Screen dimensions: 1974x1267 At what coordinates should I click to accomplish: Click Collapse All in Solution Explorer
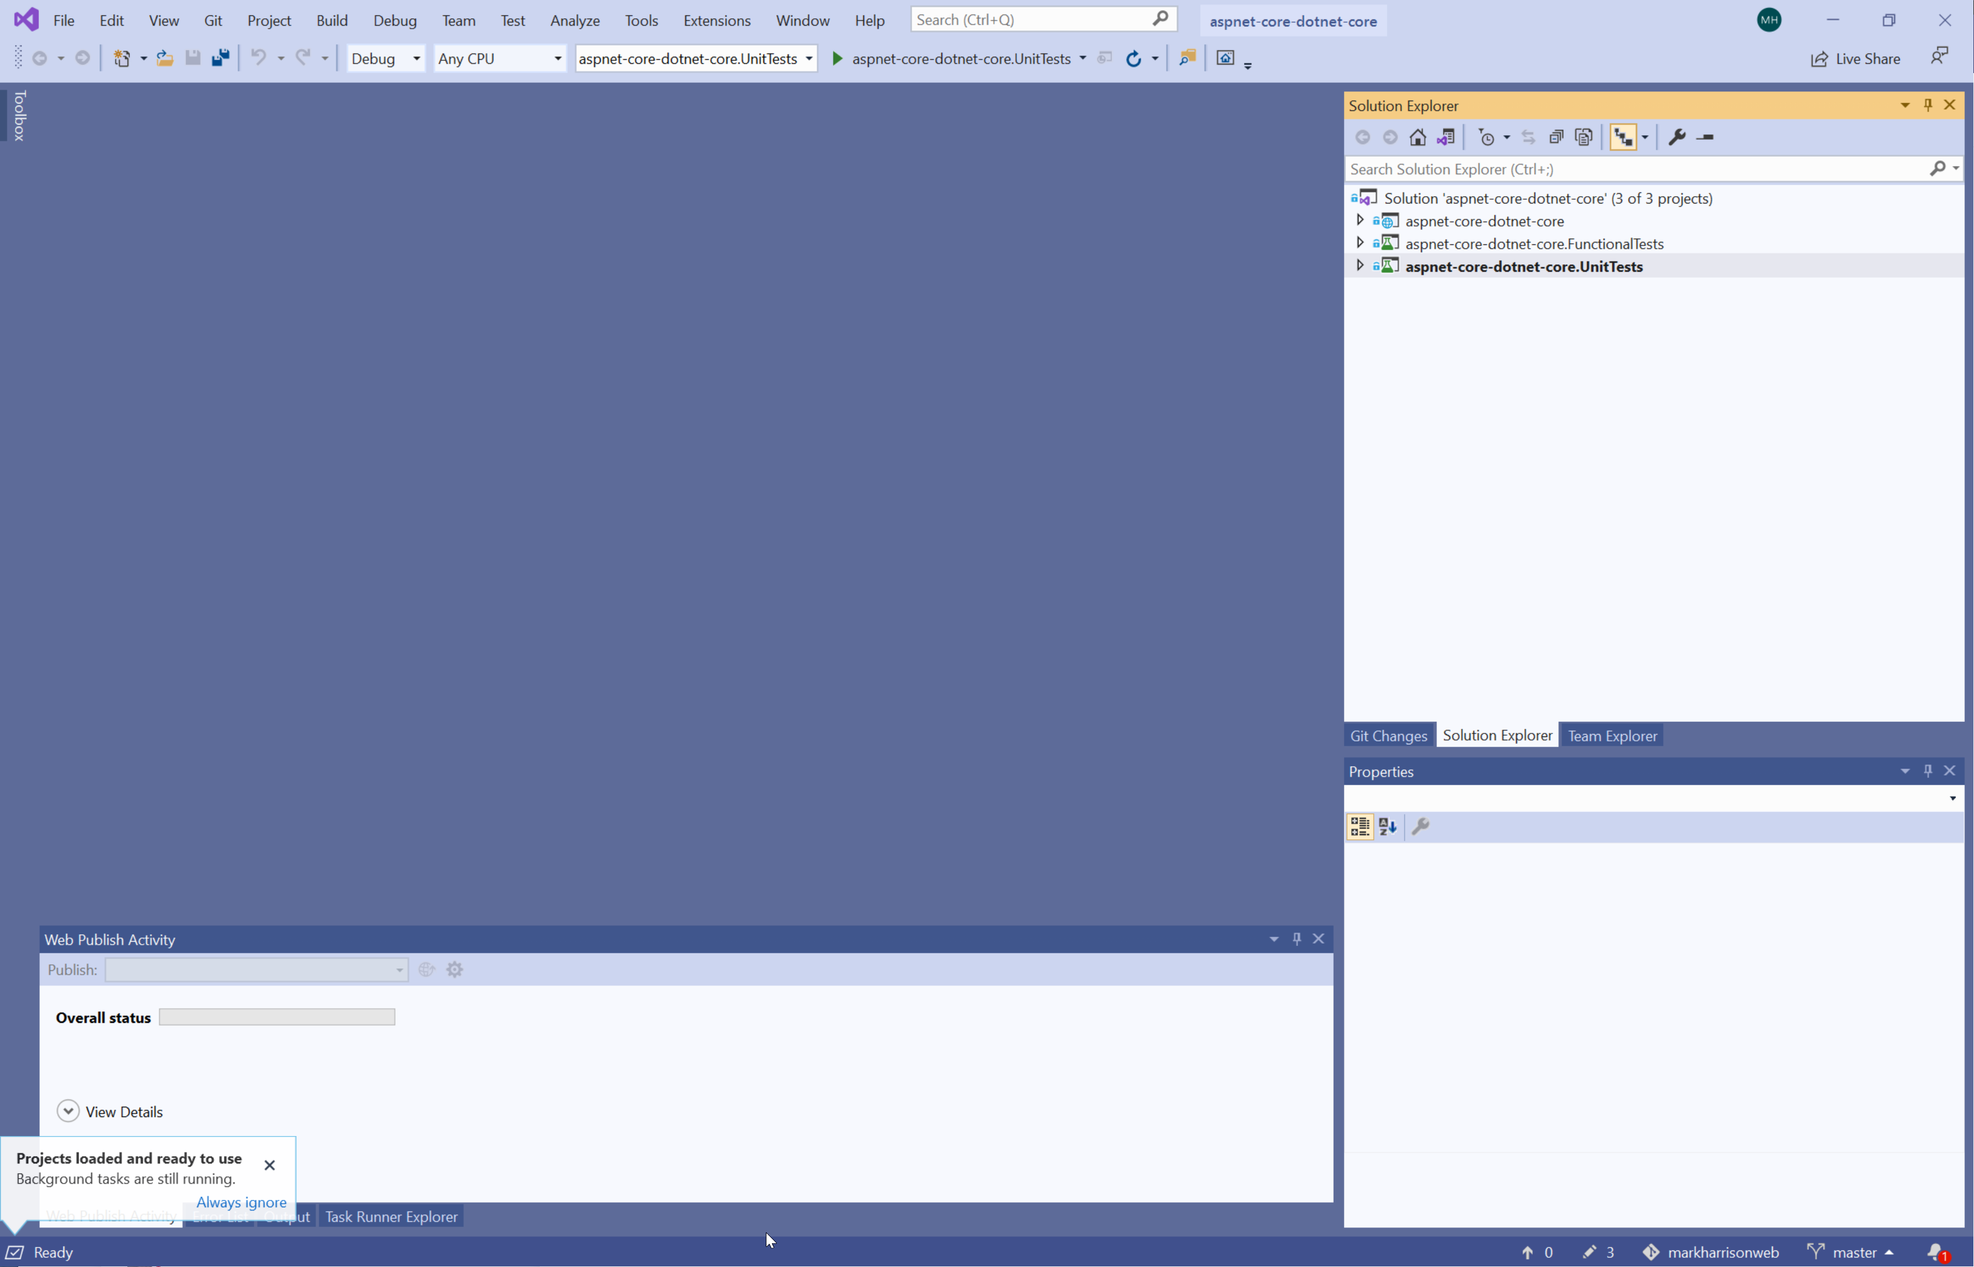pyautogui.click(x=1555, y=138)
